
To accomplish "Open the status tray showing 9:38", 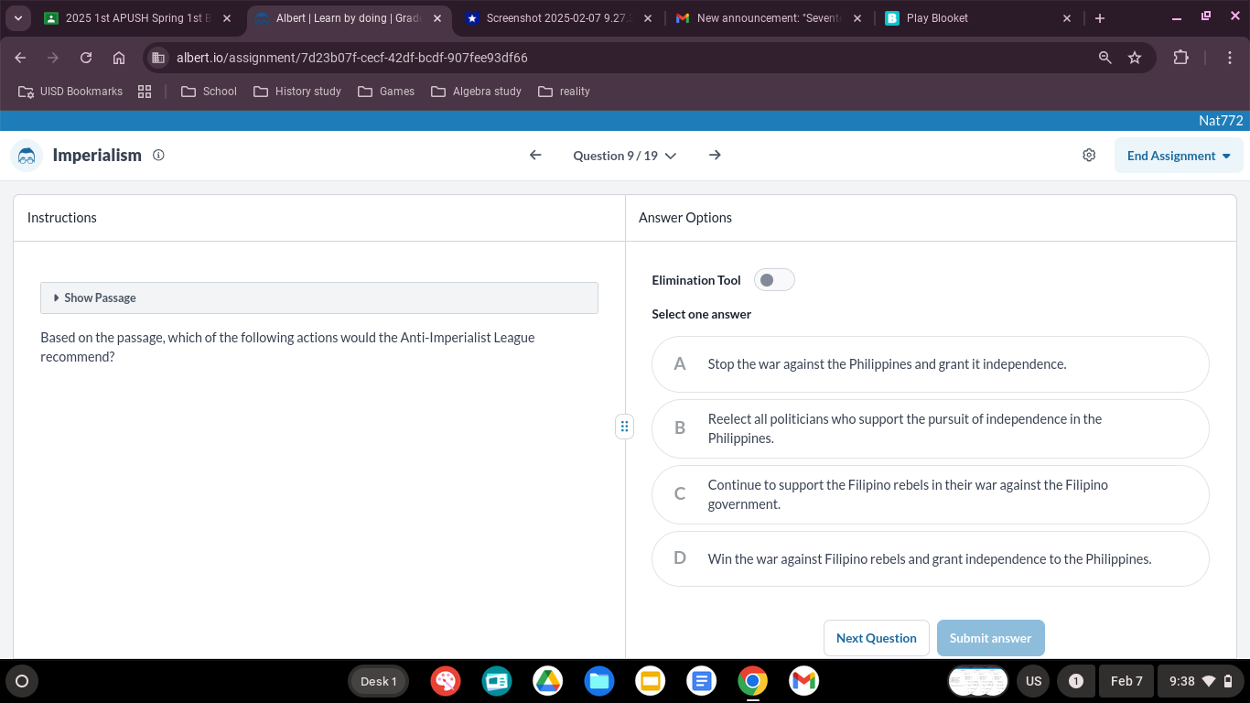I will [x=1202, y=681].
